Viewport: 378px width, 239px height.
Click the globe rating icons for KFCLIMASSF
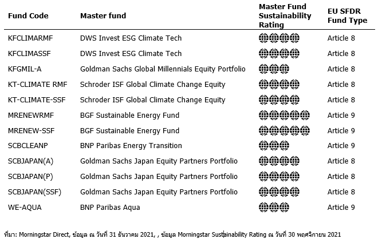(279, 54)
